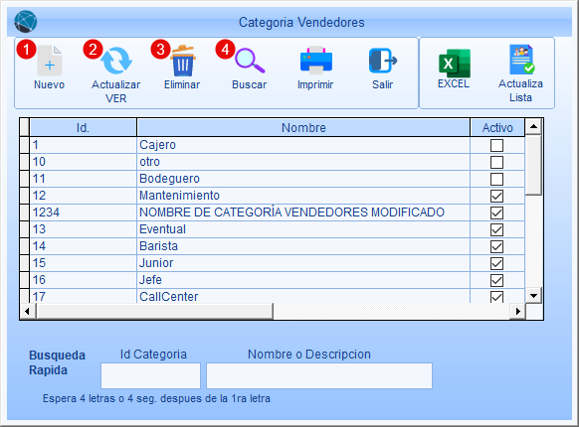This screenshot has width=579, height=427.
Task: Click the Salir exit icon
Action: (x=383, y=61)
